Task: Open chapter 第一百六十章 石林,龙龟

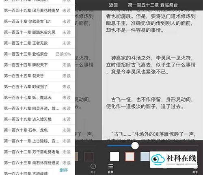Action: [37, 130]
